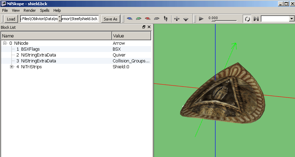Open the Help menu
The height and width of the screenshot is (157, 295).
pos(57,10)
